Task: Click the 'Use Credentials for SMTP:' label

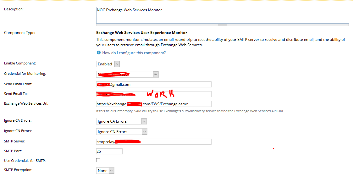Action: click(25, 161)
